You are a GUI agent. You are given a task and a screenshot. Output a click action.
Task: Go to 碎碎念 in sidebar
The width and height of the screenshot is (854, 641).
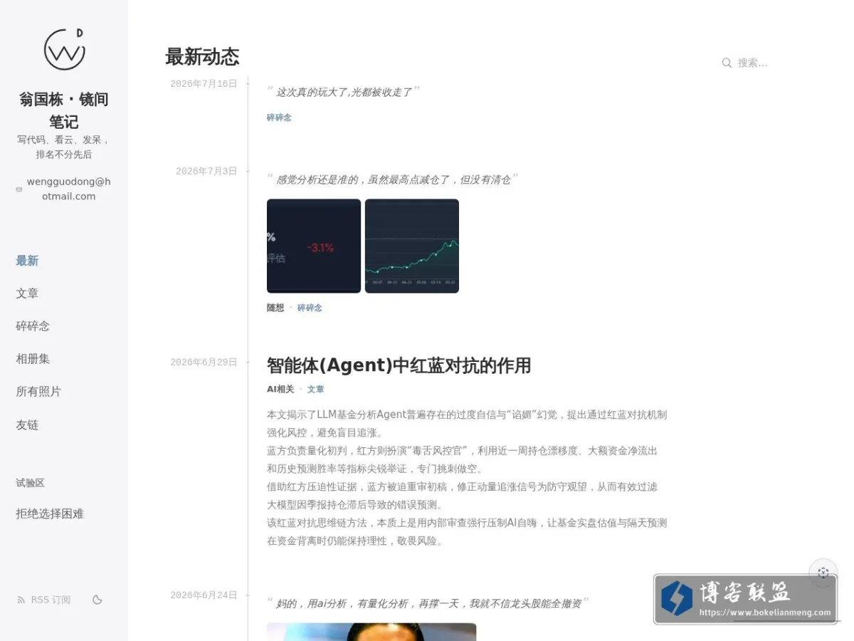click(x=33, y=326)
